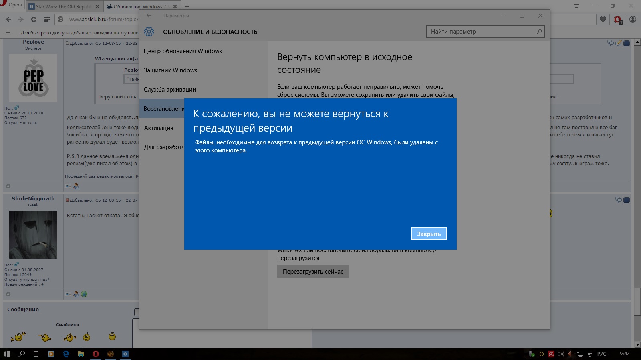
Task: Open a new Opera tab with plus
Action: 187,6
